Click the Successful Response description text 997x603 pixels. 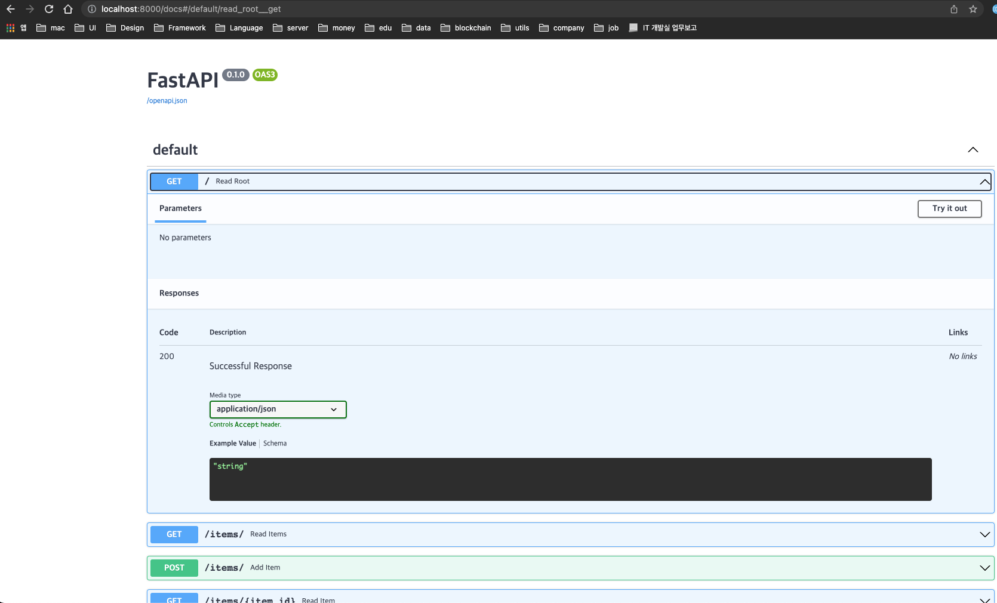[251, 366]
